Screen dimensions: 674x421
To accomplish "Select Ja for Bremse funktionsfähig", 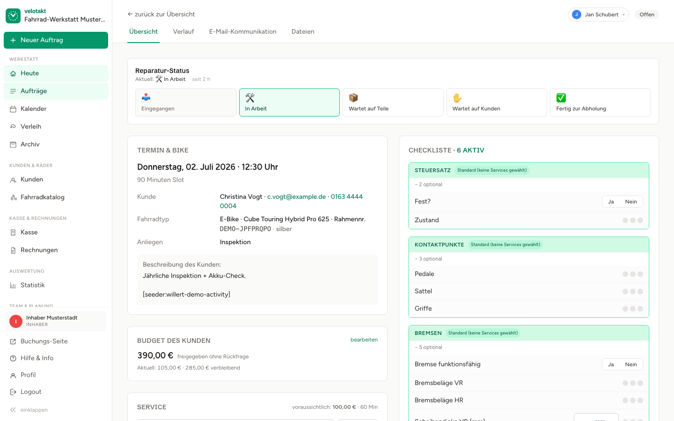I will tap(611, 364).
